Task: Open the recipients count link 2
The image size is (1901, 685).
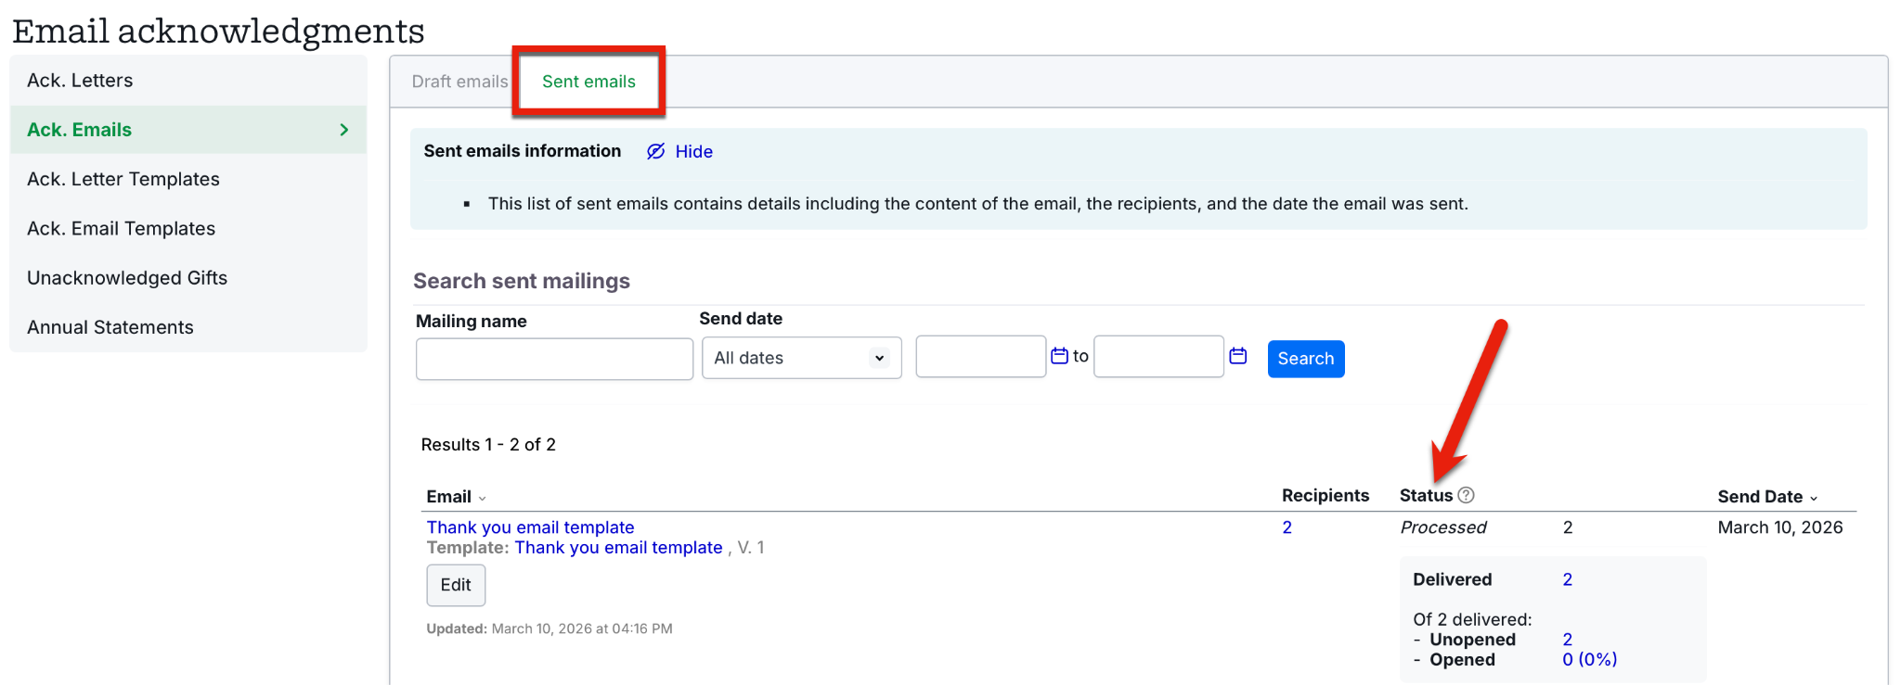Action: coord(1287,527)
